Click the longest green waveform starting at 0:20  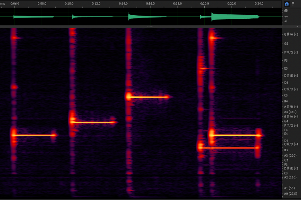click(235, 17)
